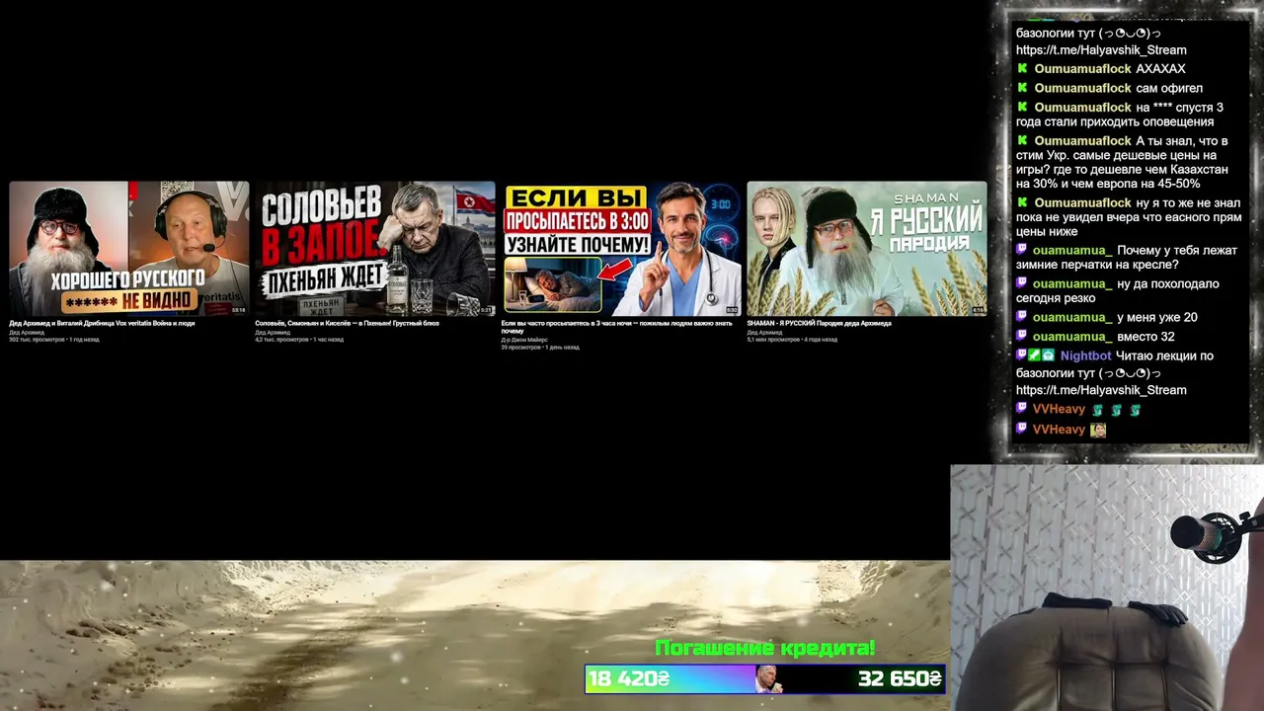1264x711 pixels.
Task: Open 'Соловьев в запое' video thumbnail
Action: (375, 249)
